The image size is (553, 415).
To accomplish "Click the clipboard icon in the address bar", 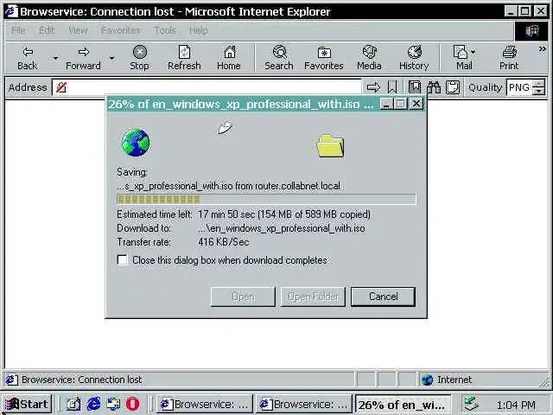I will click(453, 87).
